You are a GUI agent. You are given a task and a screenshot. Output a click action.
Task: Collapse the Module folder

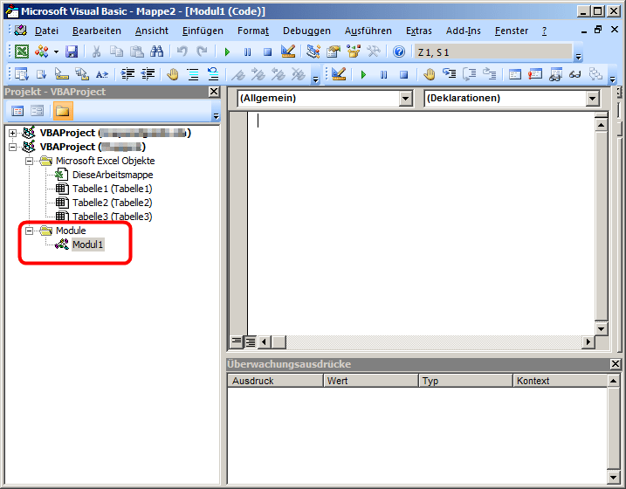(29, 231)
